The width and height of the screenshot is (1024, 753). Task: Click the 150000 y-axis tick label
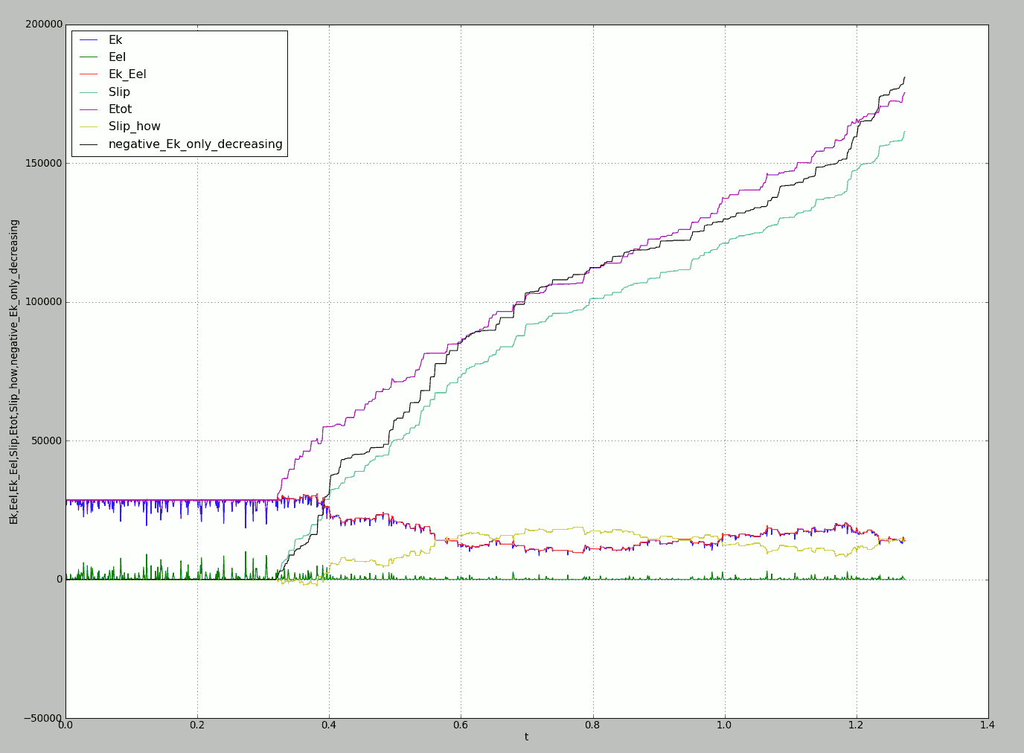[x=43, y=163]
